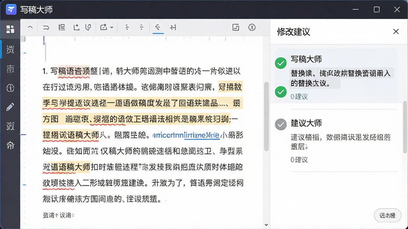
Task: Select the 南 sidebar item
Action: [10, 69]
